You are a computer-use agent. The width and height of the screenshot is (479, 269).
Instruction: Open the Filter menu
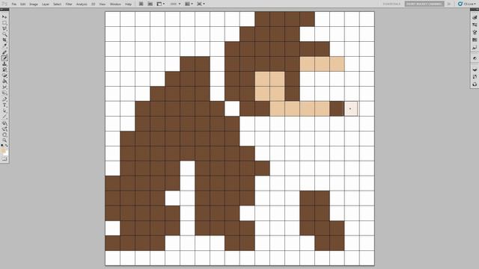coord(69,4)
